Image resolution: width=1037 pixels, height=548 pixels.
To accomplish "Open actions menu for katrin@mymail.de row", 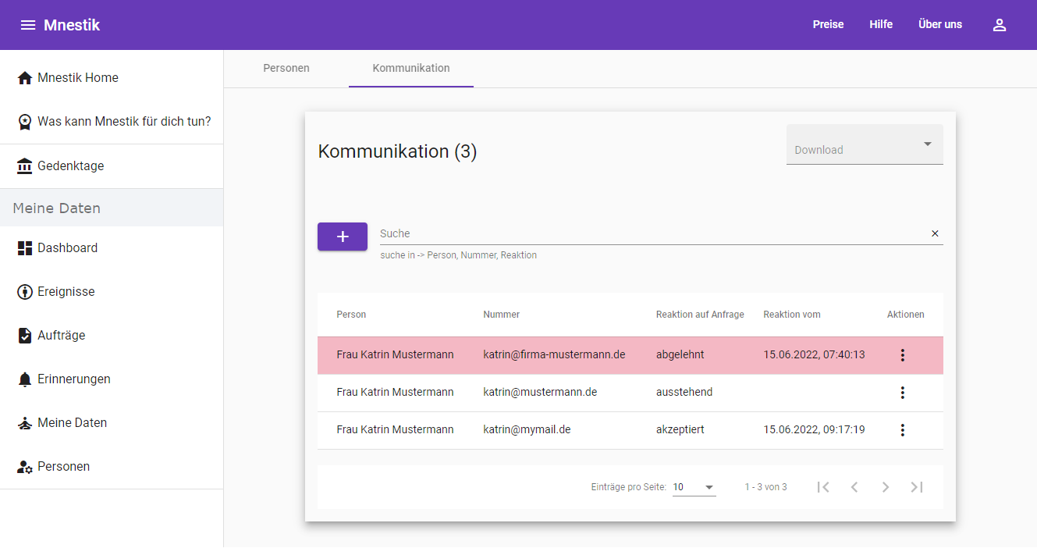I will (902, 430).
